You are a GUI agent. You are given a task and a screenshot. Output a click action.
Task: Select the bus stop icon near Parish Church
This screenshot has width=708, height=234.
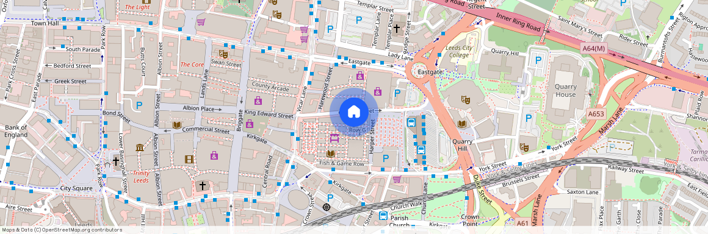tap(383, 215)
